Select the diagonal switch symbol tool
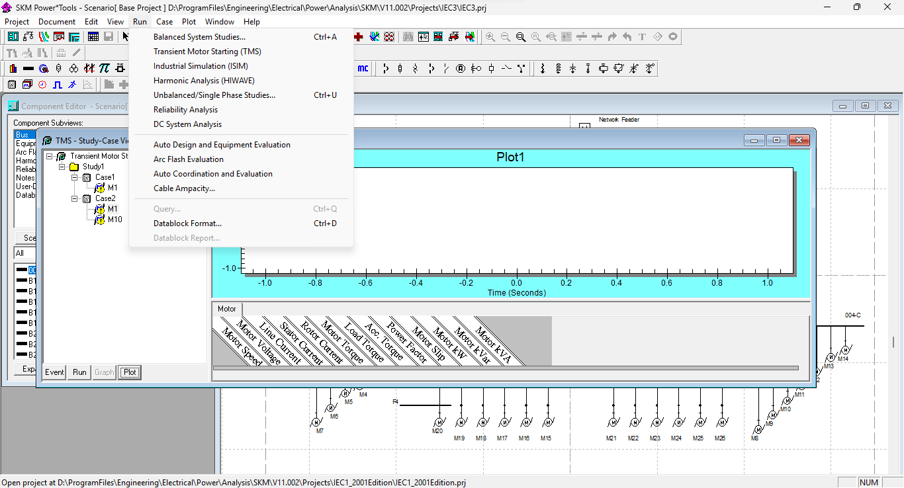 pos(445,68)
